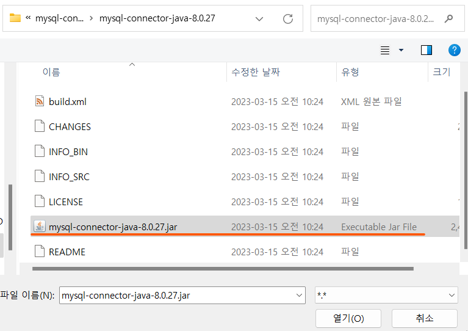Select mysql-connector-java-8.0.27.jar in file list
468x331 pixels.
point(113,227)
